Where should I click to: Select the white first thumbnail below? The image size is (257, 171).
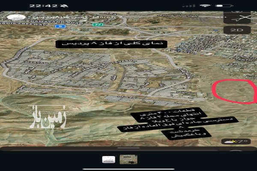(x=108, y=159)
